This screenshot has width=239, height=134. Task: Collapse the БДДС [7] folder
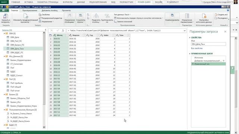pyautogui.click(x=4, y=125)
